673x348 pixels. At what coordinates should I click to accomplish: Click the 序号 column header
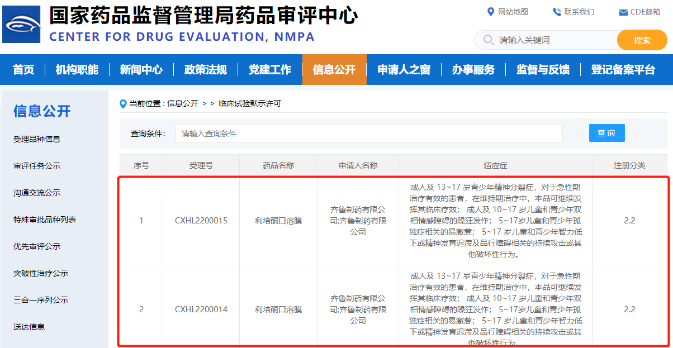point(141,165)
